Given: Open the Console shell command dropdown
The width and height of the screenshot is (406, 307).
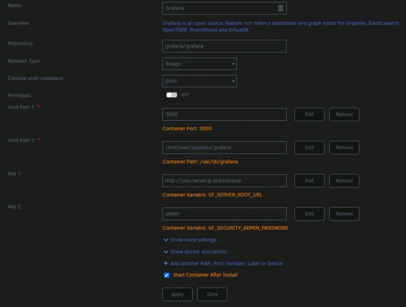Looking at the screenshot, I should [200, 81].
